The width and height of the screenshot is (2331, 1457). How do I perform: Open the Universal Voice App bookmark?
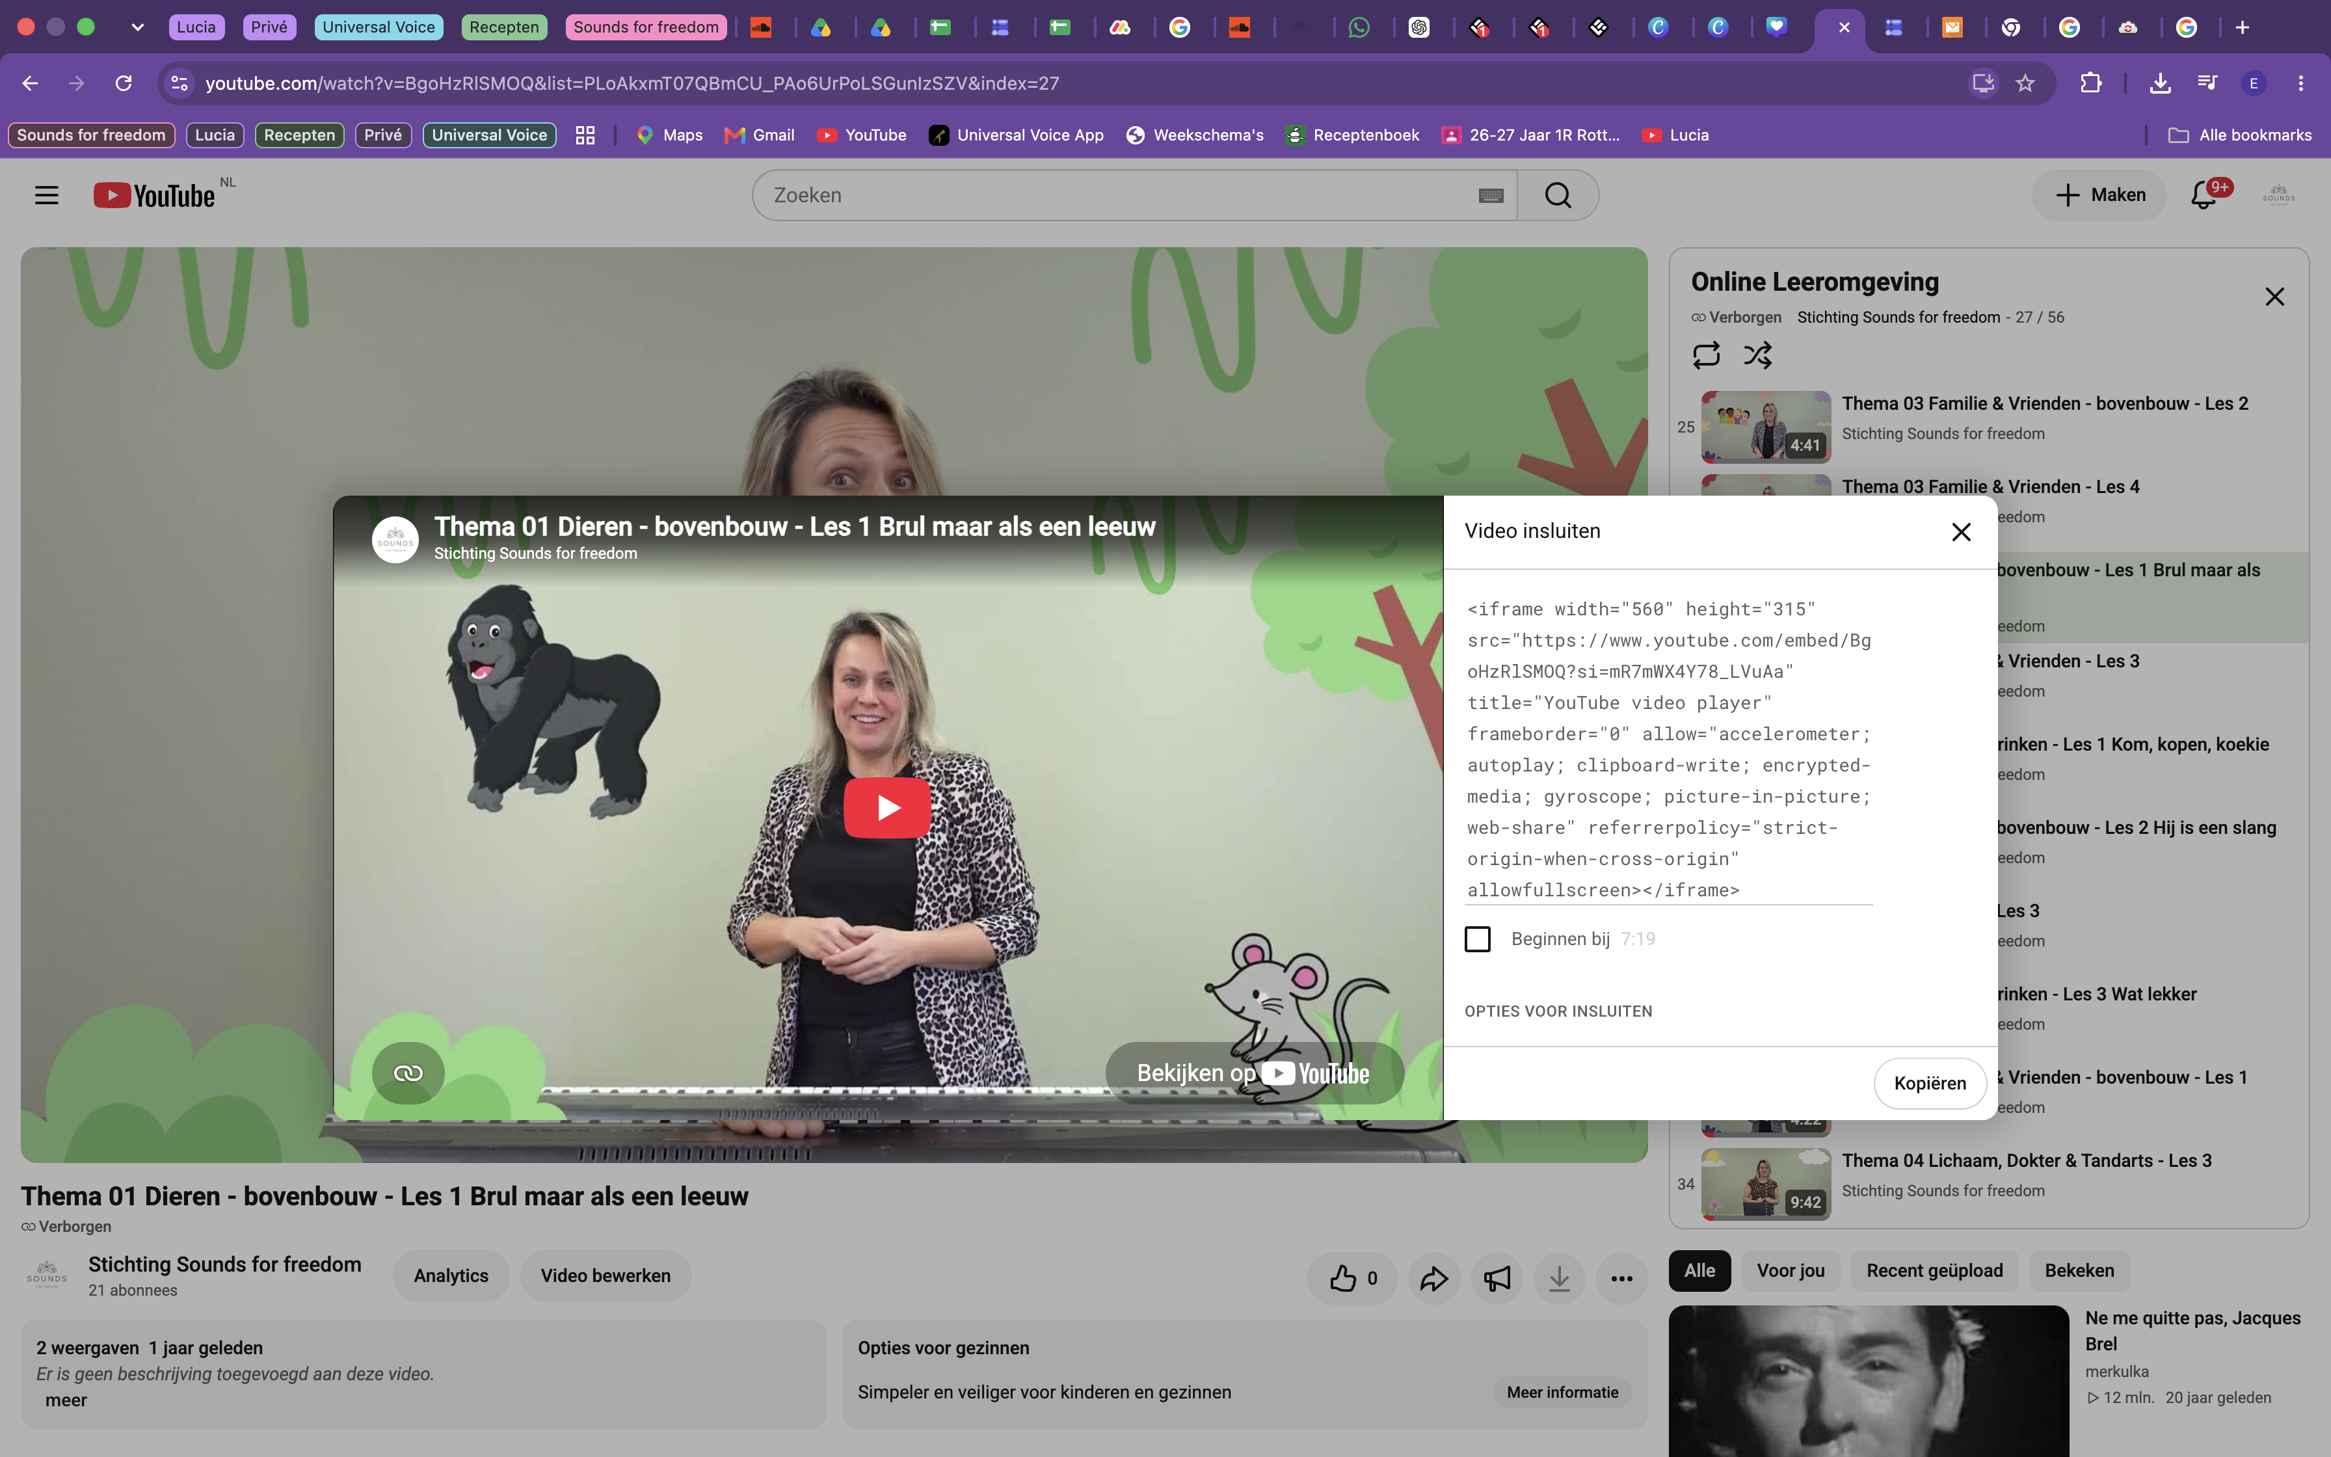click(x=1016, y=135)
